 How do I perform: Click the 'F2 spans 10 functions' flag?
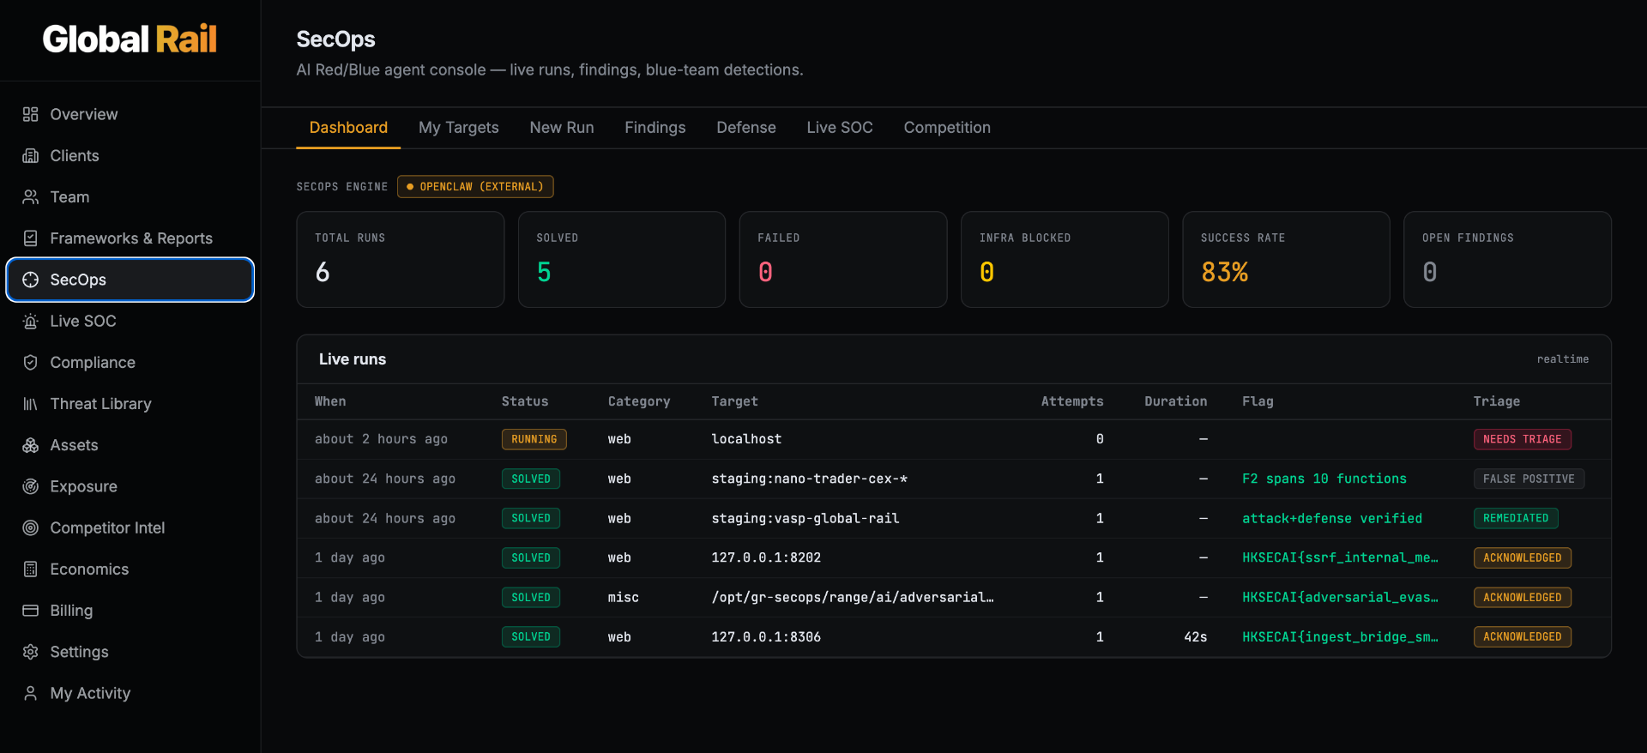(x=1324, y=479)
